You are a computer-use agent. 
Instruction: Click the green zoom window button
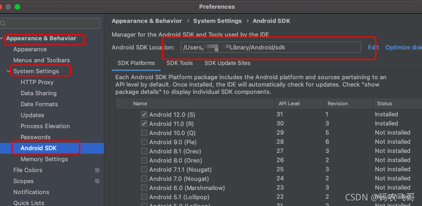(17, 7)
